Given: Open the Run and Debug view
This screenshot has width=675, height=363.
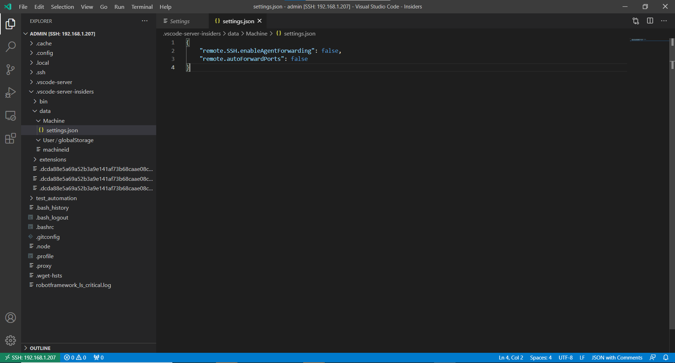Looking at the screenshot, I should 11,93.
